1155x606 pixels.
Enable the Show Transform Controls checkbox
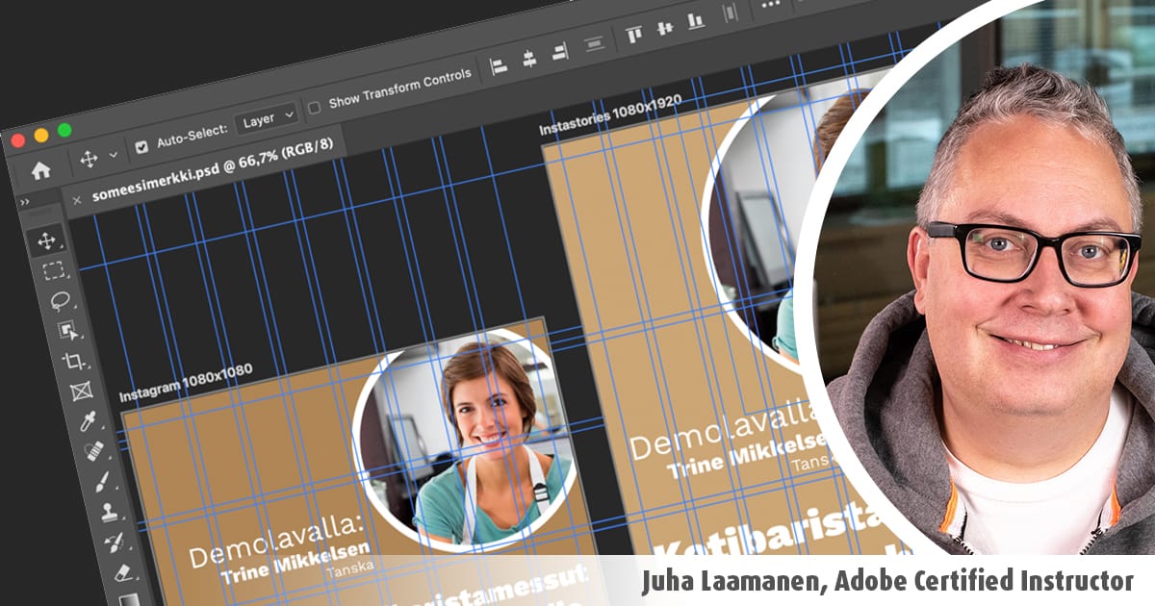click(314, 107)
